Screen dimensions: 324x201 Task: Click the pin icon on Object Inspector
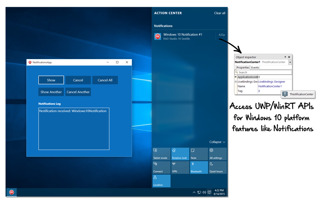pos(285,57)
